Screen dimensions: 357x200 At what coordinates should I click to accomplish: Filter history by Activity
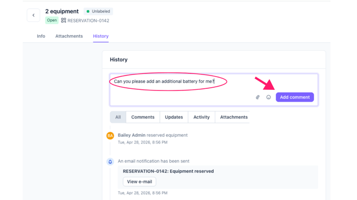(x=201, y=117)
